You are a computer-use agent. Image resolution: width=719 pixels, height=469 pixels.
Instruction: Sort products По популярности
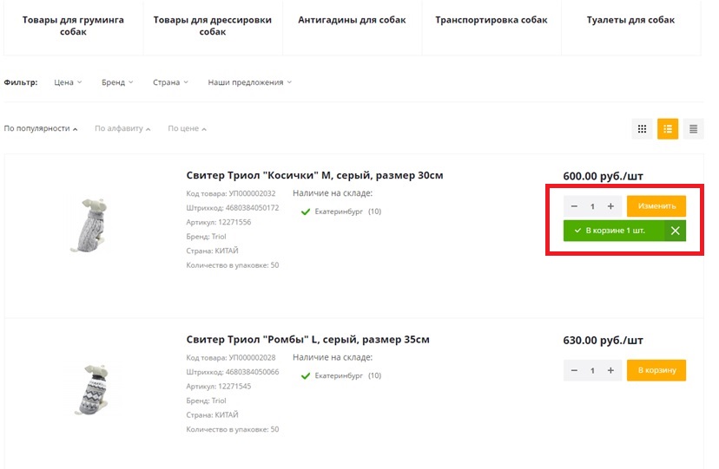[41, 128]
